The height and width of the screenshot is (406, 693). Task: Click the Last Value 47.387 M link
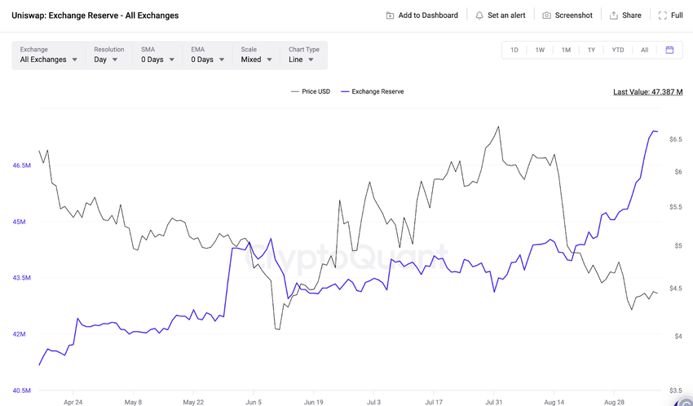pos(647,92)
